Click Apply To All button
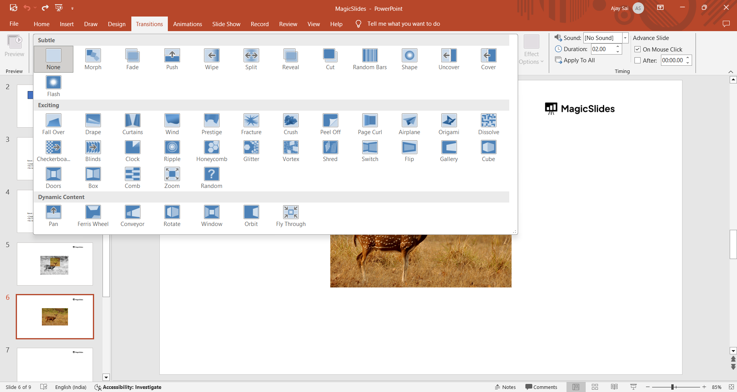Image resolution: width=737 pixels, height=392 pixels. [575, 60]
